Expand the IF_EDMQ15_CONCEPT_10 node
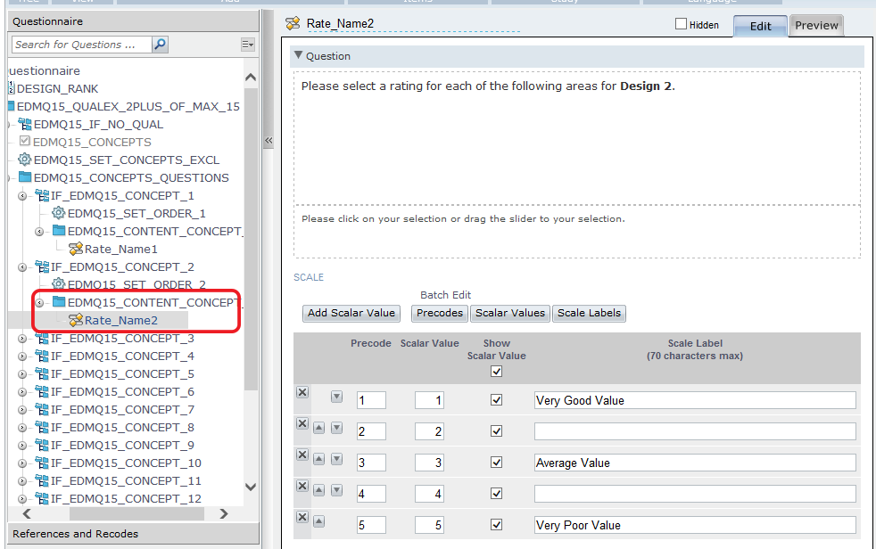The image size is (876, 549). tap(22, 463)
